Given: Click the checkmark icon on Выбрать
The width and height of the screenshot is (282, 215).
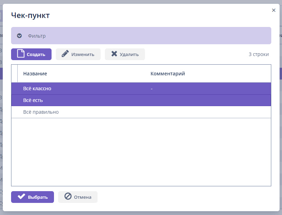Looking at the screenshot, I should click(21, 197).
